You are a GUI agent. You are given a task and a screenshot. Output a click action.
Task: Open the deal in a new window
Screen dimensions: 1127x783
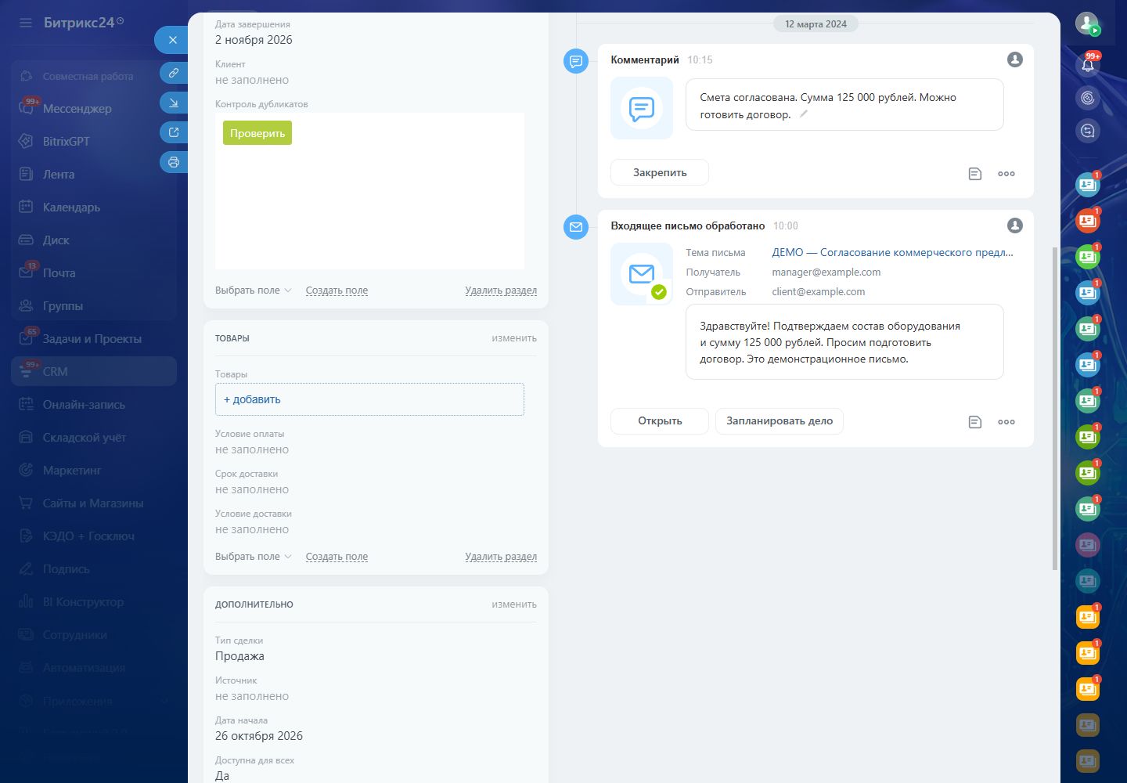[174, 132]
